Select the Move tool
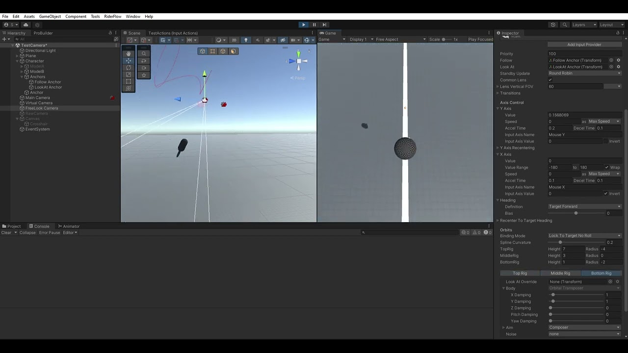This screenshot has width=628, height=353. point(129,60)
